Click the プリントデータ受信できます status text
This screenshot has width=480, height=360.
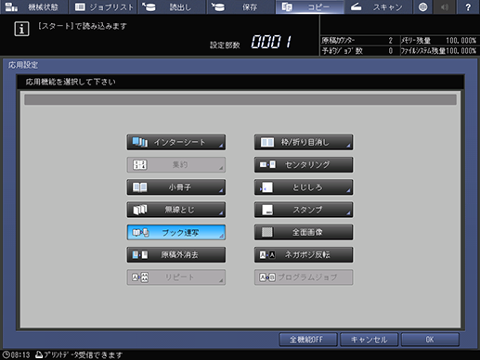click(x=84, y=354)
